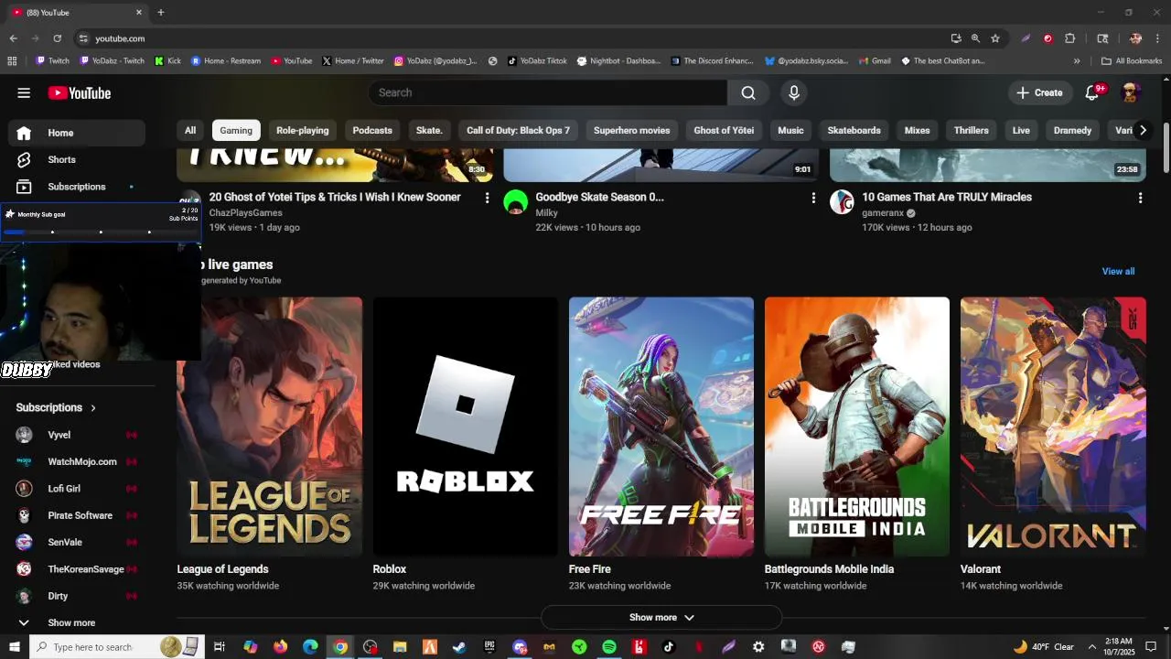Image resolution: width=1171 pixels, height=659 pixels.
Task: Start voice search with the microphone
Action: click(x=794, y=92)
